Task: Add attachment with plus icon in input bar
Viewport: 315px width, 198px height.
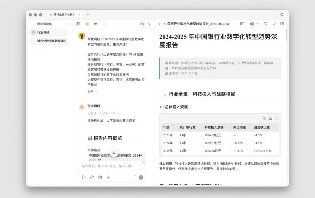Action: click(108, 177)
